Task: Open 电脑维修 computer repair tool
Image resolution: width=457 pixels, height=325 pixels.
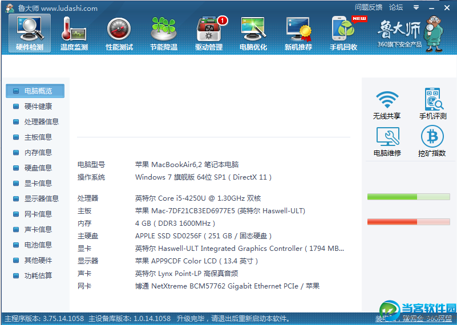Action: 387,141
